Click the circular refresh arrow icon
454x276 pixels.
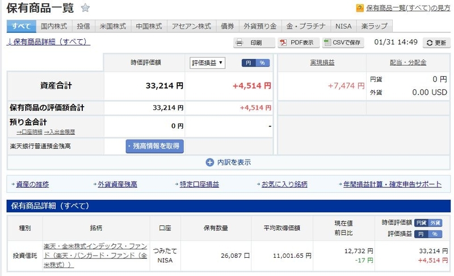[430, 43]
